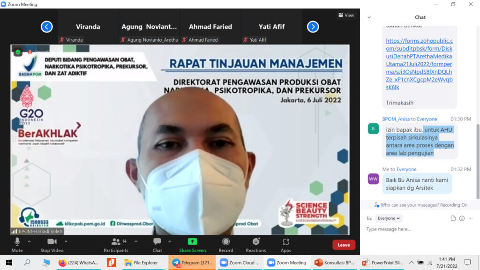Collapse chat panel using header chevron
Viewport: 480px width, 270px height.
(x=369, y=17)
